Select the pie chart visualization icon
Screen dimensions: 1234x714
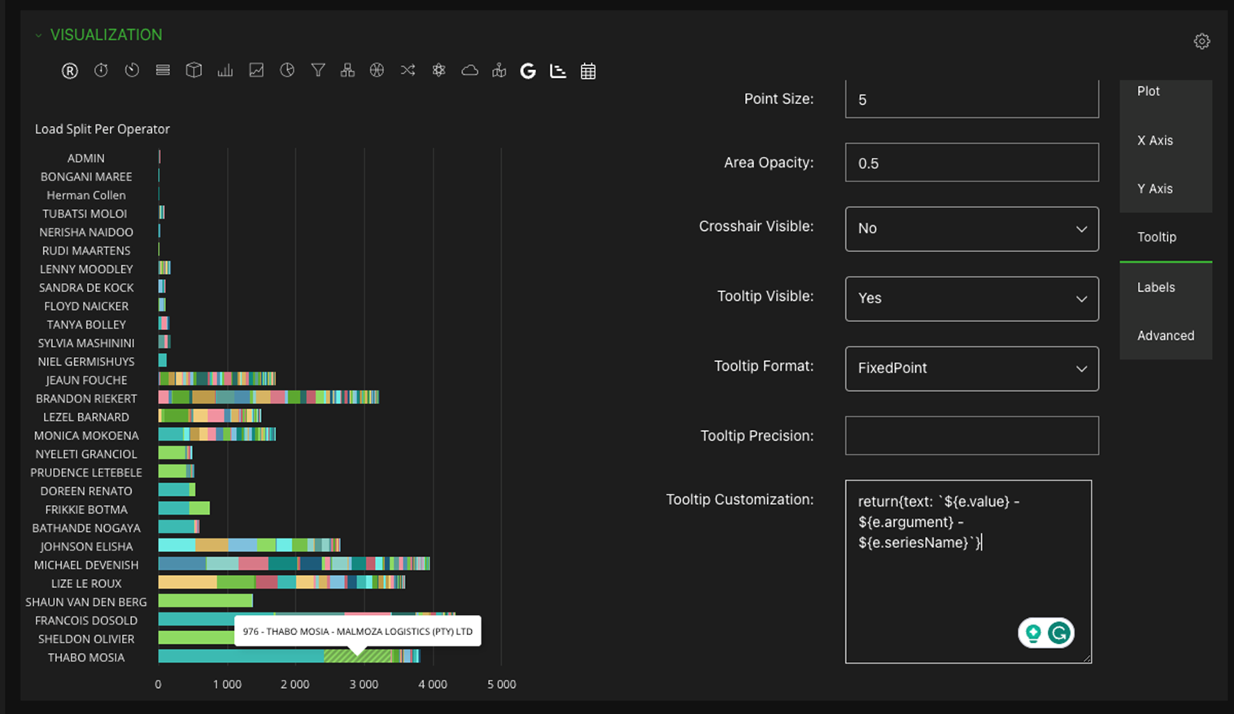(x=287, y=71)
